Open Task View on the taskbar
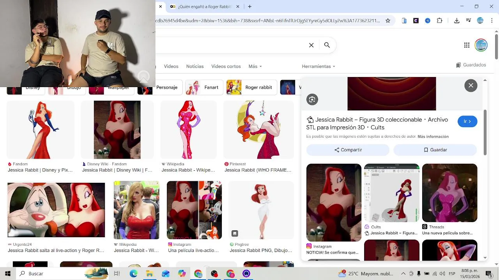The image size is (499, 280). click(x=117, y=273)
